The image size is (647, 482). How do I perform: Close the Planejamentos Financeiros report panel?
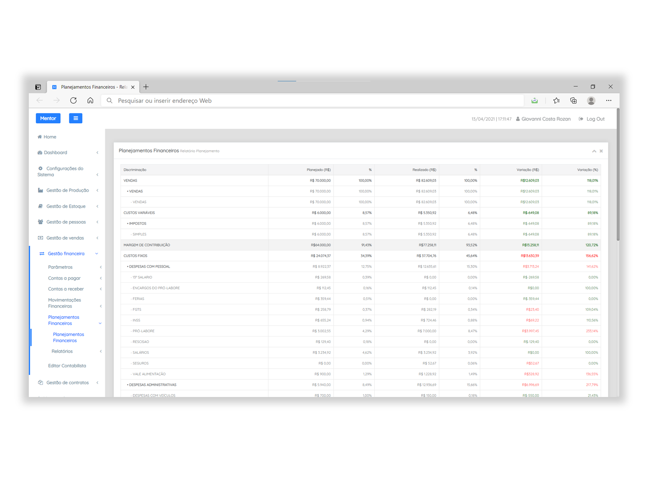pyautogui.click(x=601, y=151)
